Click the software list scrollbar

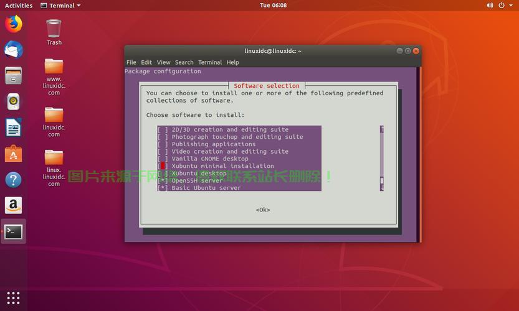click(382, 159)
